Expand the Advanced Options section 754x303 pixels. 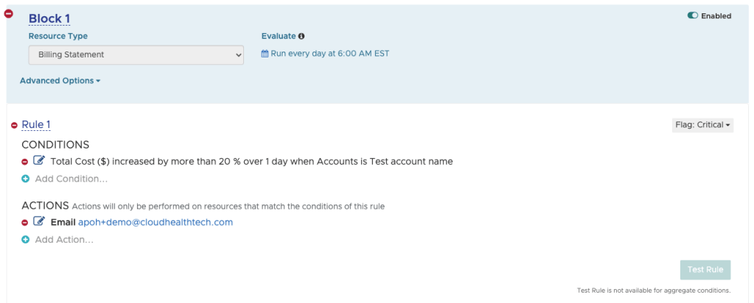tap(60, 81)
